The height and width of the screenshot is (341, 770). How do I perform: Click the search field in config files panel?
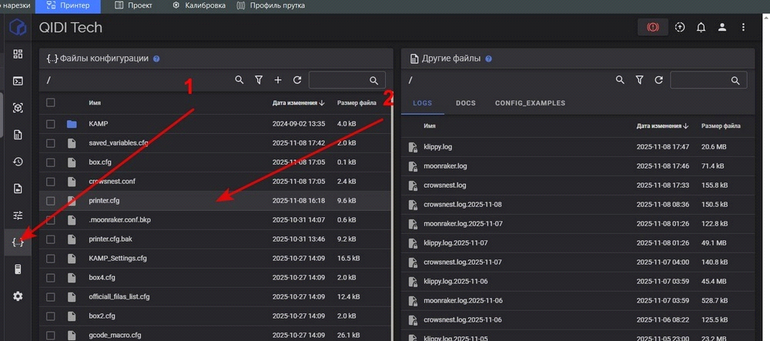pyautogui.click(x=338, y=80)
